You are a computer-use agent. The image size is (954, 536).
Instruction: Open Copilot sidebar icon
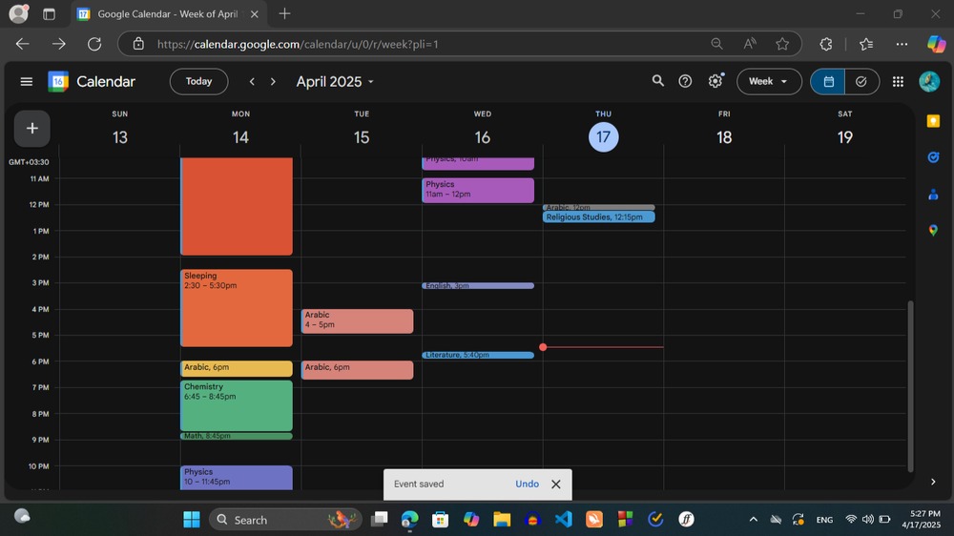coord(936,44)
